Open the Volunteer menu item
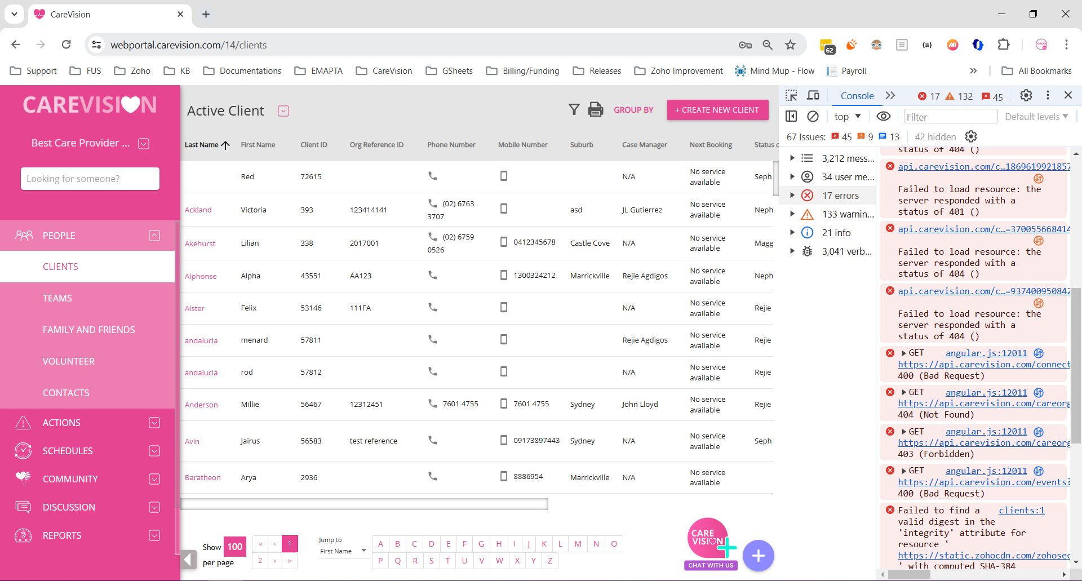The image size is (1082, 581). 87,361
